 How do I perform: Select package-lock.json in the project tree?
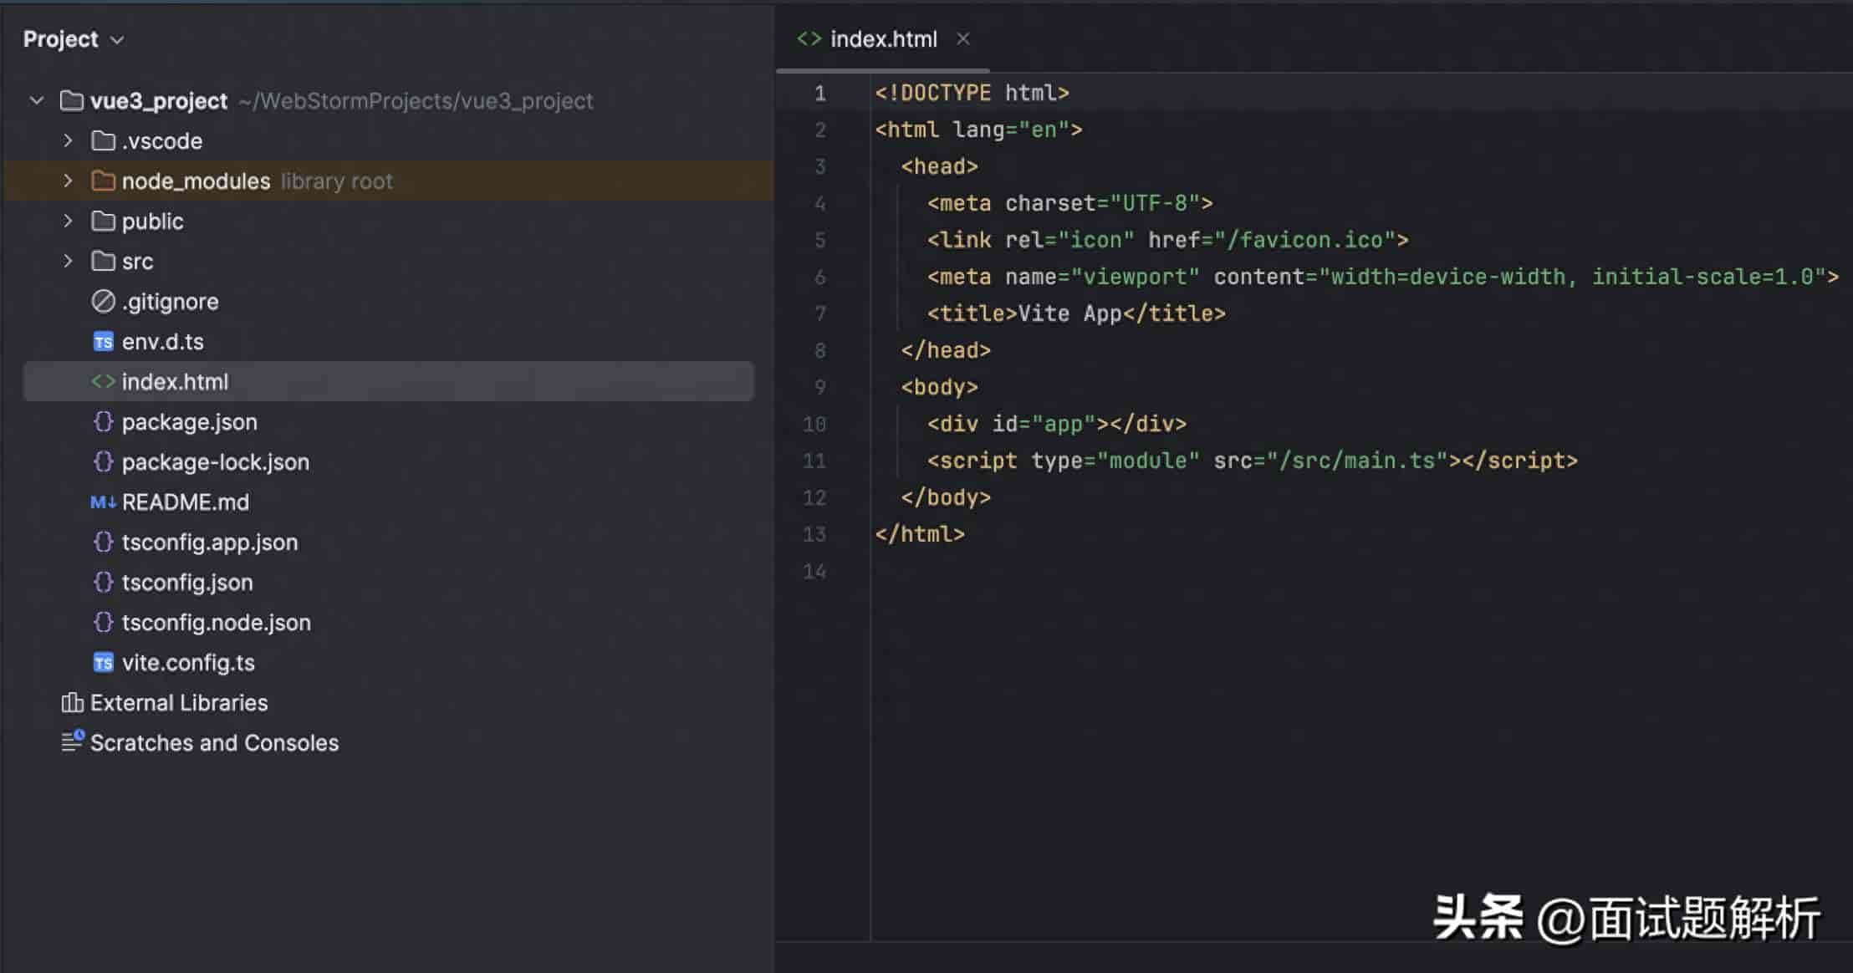[216, 462]
